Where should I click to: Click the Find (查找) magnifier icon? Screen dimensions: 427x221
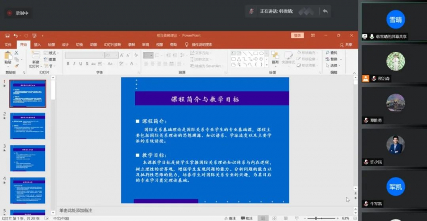click(x=332, y=53)
